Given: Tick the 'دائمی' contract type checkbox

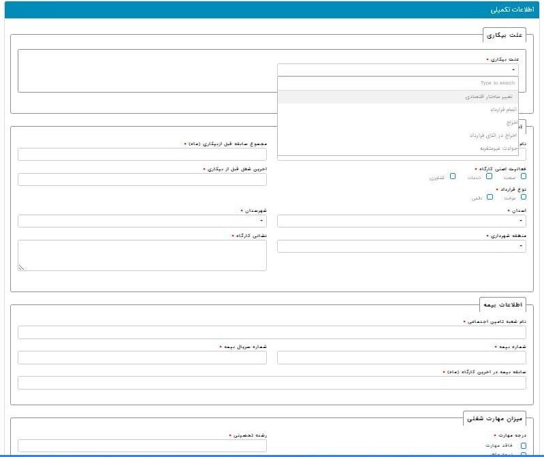Looking at the screenshot, I should coord(489,198).
